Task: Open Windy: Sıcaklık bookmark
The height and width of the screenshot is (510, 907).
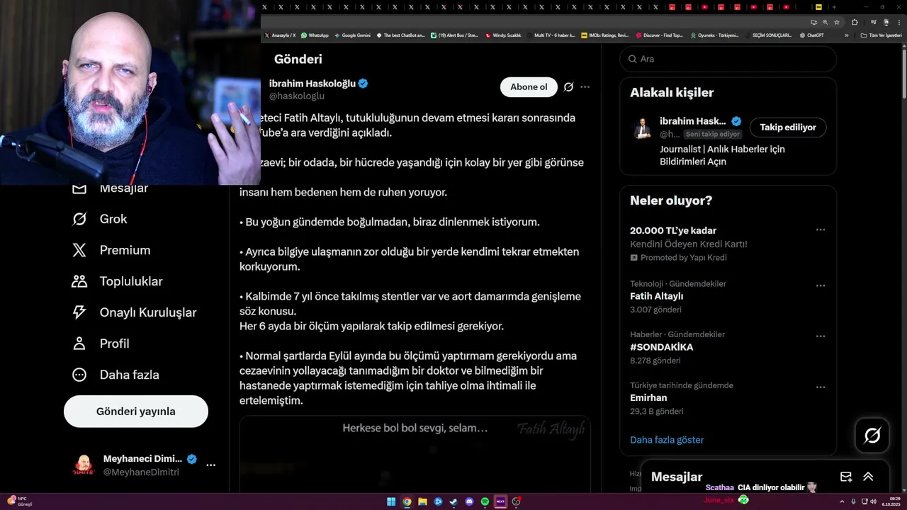Action: pos(503,35)
